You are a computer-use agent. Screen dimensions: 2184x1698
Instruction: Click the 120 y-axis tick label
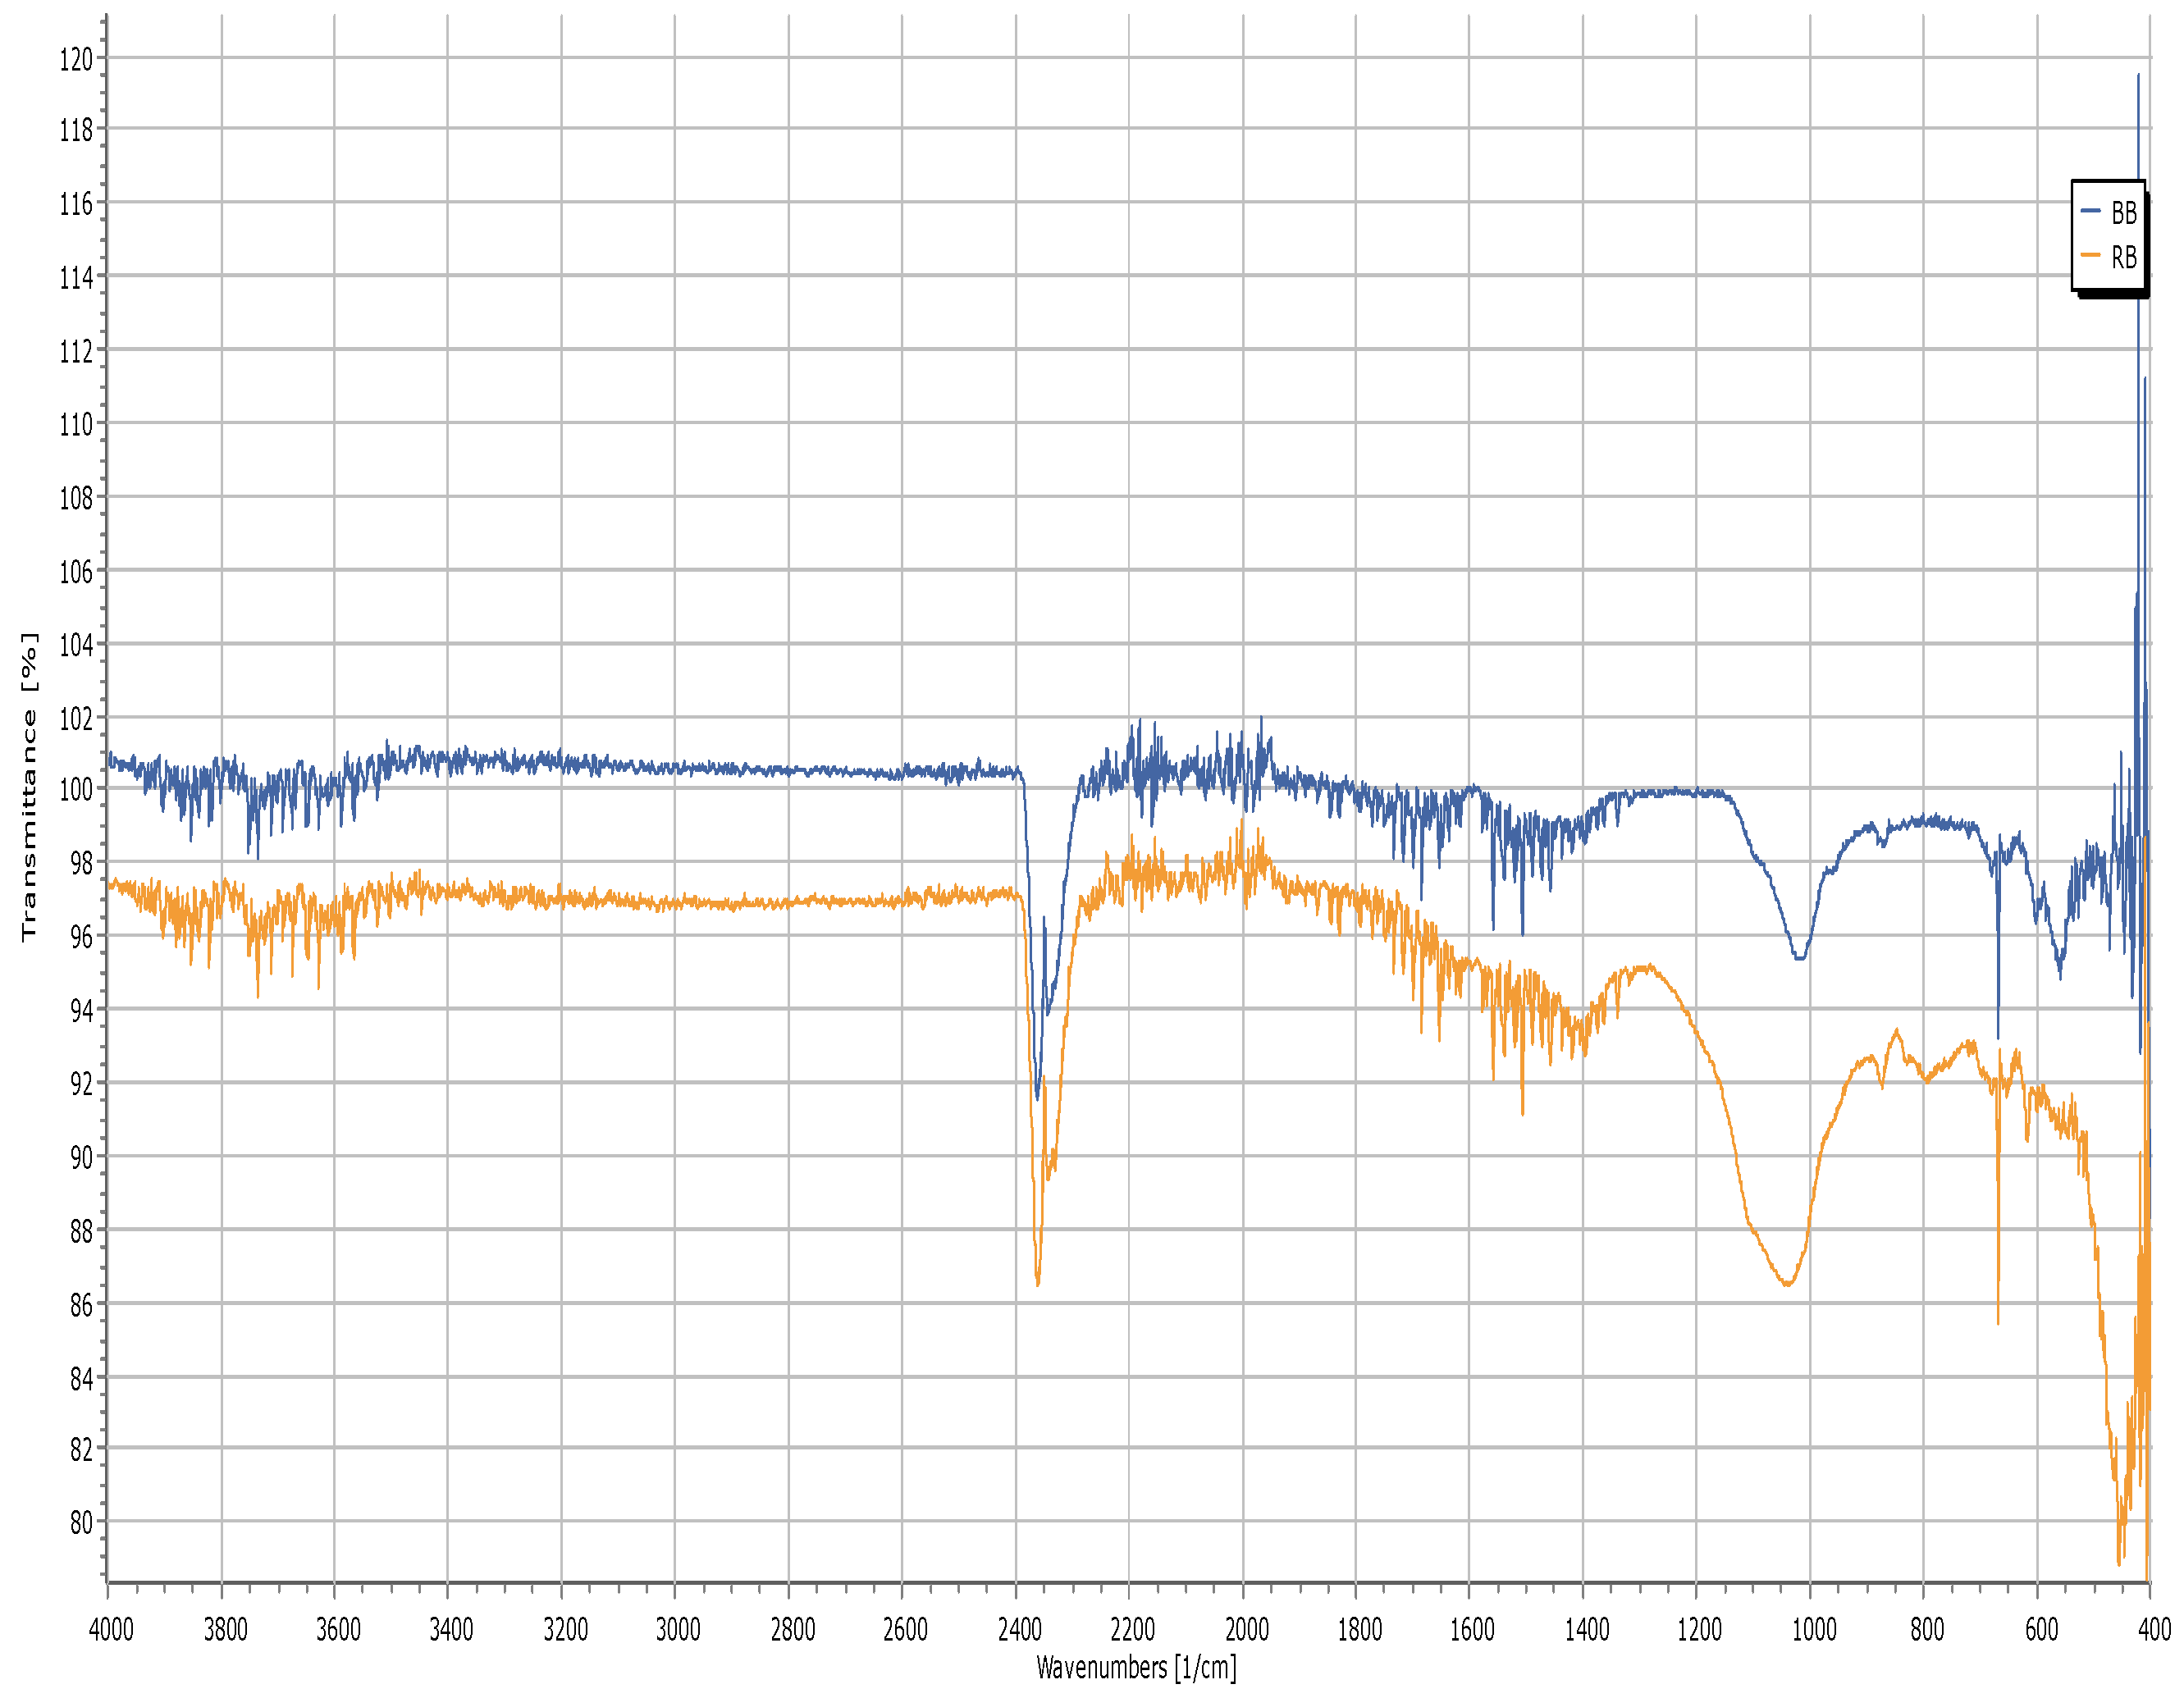point(76,60)
